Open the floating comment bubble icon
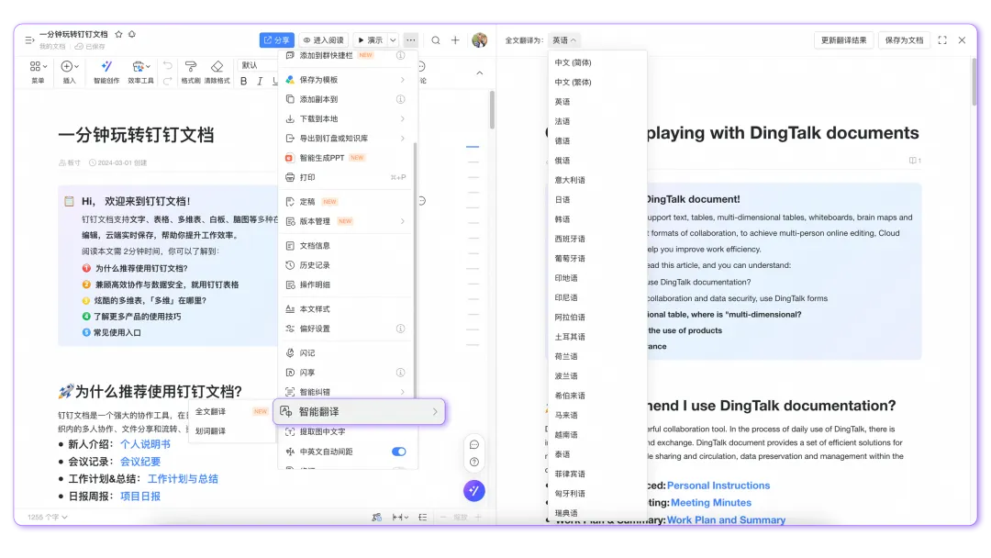This screenshot has width=991, height=558. 474,445
